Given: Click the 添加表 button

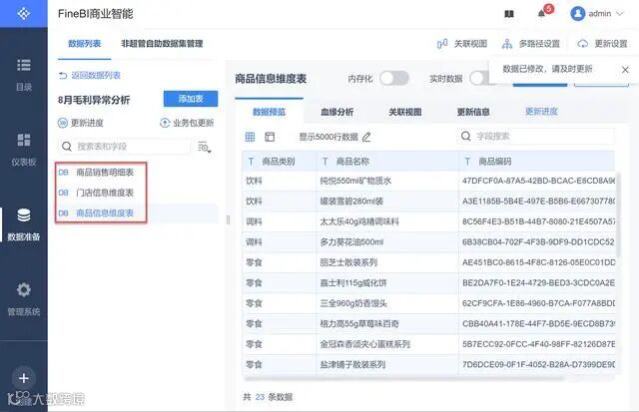Looking at the screenshot, I should tap(191, 99).
